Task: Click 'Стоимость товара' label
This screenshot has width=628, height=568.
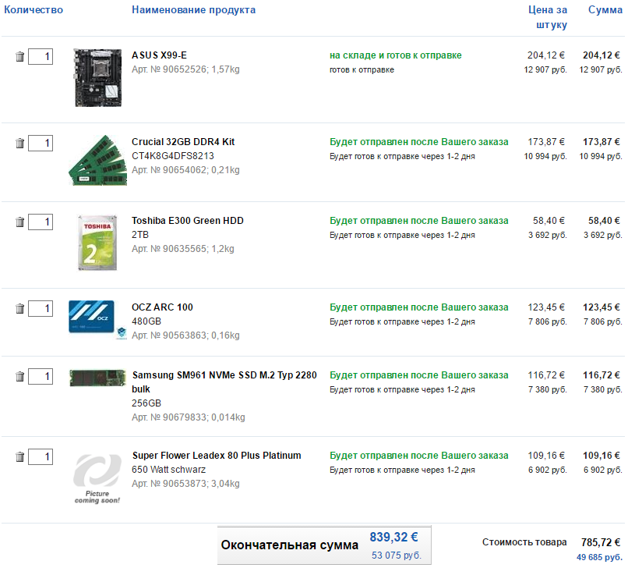Action: [x=524, y=542]
